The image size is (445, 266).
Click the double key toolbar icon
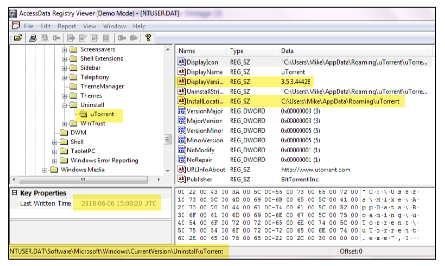tap(134, 38)
